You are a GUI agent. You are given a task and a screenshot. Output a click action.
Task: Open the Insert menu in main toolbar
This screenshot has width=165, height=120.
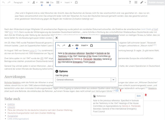click(x=68, y=2)
